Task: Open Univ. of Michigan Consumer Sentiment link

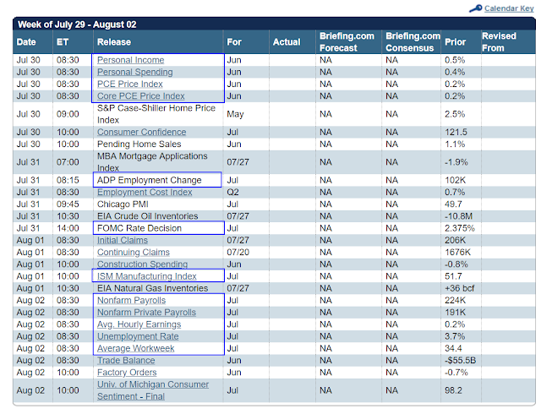Action: coord(152,390)
